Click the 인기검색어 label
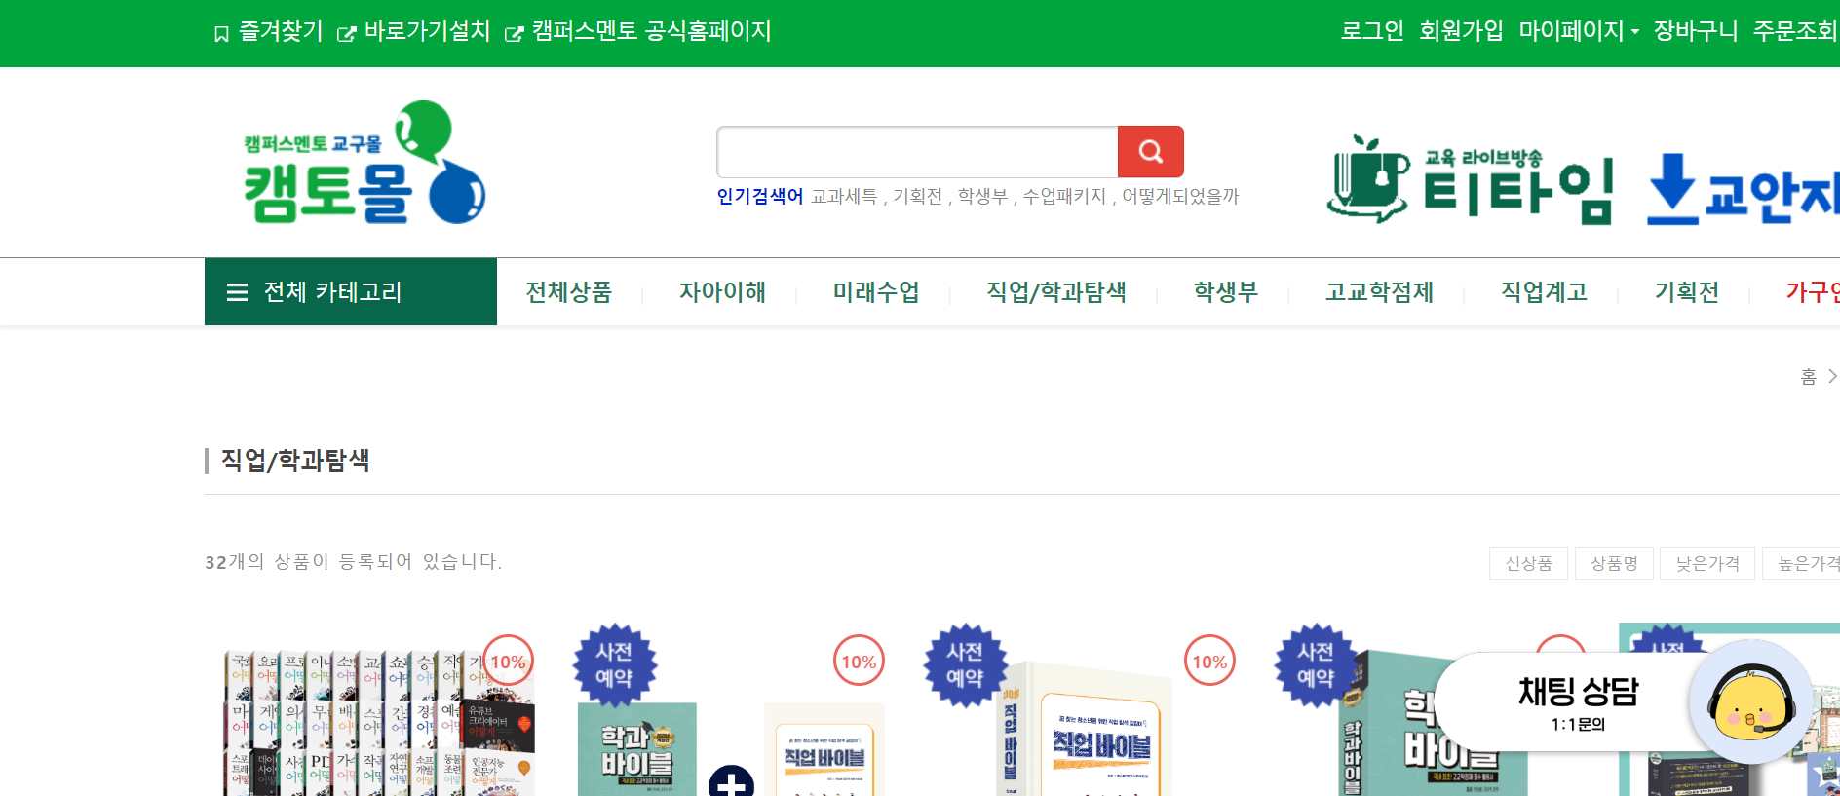The height and width of the screenshot is (796, 1840). point(760,197)
